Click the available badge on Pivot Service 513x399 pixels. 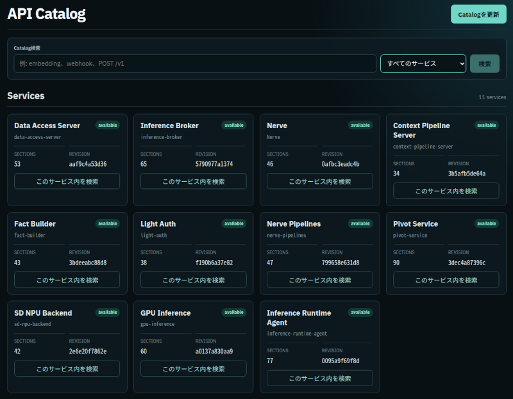point(486,224)
